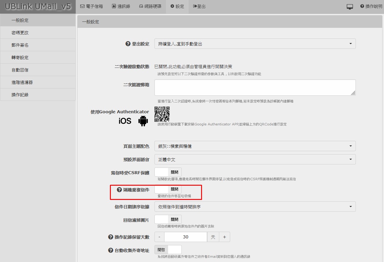Screen dimensions: 384x262
Task: Toggle the 回信濾掉圖片 switch
Action: pyautogui.click(x=168, y=220)
